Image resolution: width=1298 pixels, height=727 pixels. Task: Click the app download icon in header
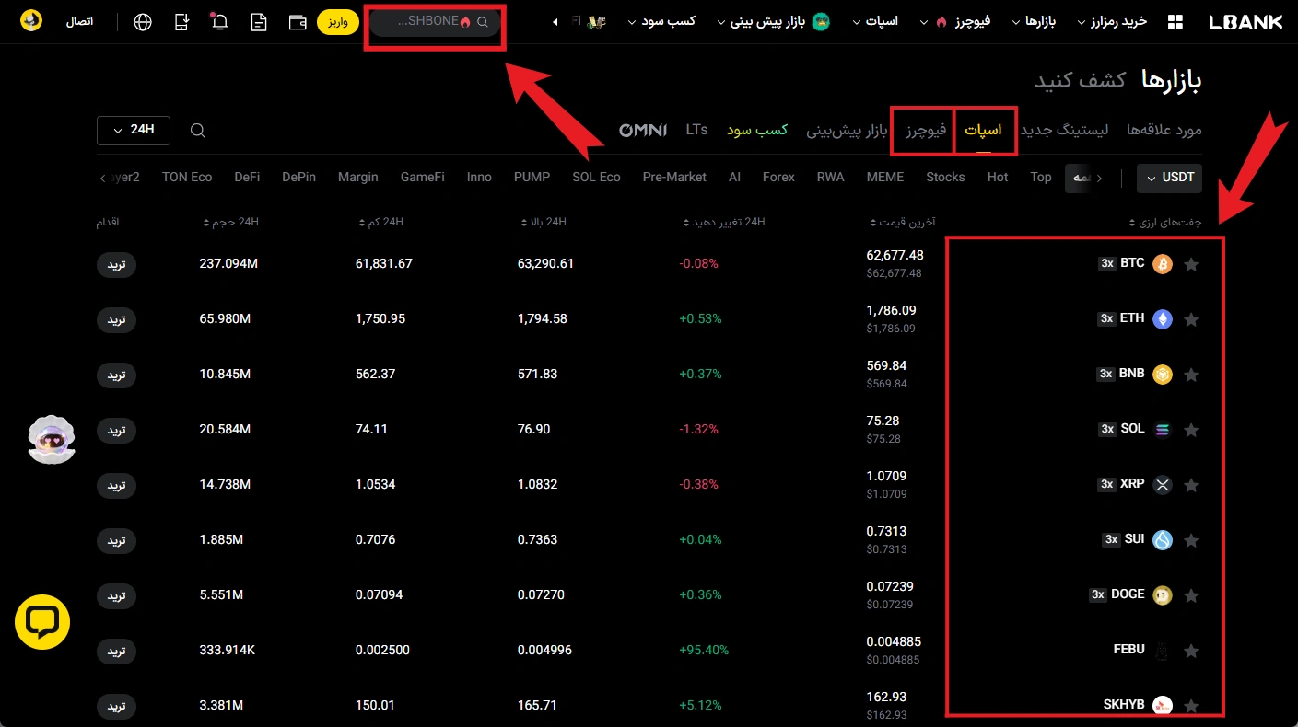[x=181, y=22]
